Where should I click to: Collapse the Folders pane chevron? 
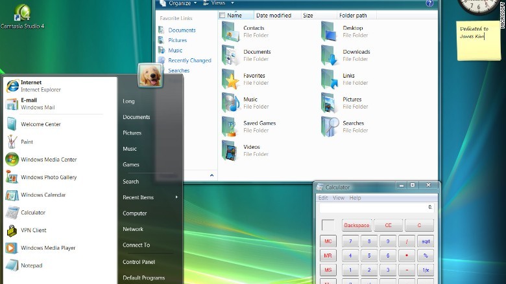point(211,175)
